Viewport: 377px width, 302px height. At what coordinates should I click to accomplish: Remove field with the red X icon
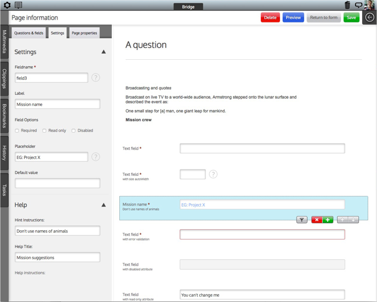(317, 220)
